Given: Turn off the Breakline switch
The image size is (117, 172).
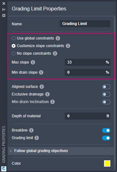Looking at the screenshot, I should [x=106, y=131].
